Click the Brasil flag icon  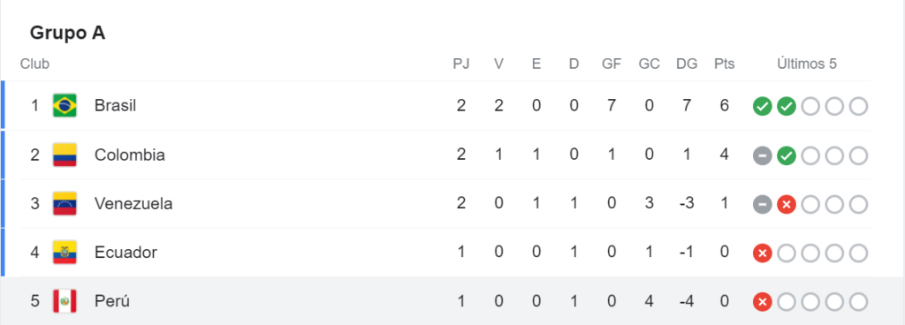[x=65, y=106]
